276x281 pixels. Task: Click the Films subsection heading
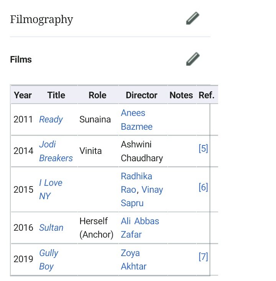point(21,60)
